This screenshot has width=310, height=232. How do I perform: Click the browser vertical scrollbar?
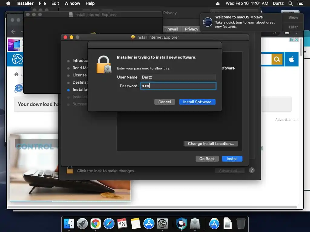click(x=301, y=47)
